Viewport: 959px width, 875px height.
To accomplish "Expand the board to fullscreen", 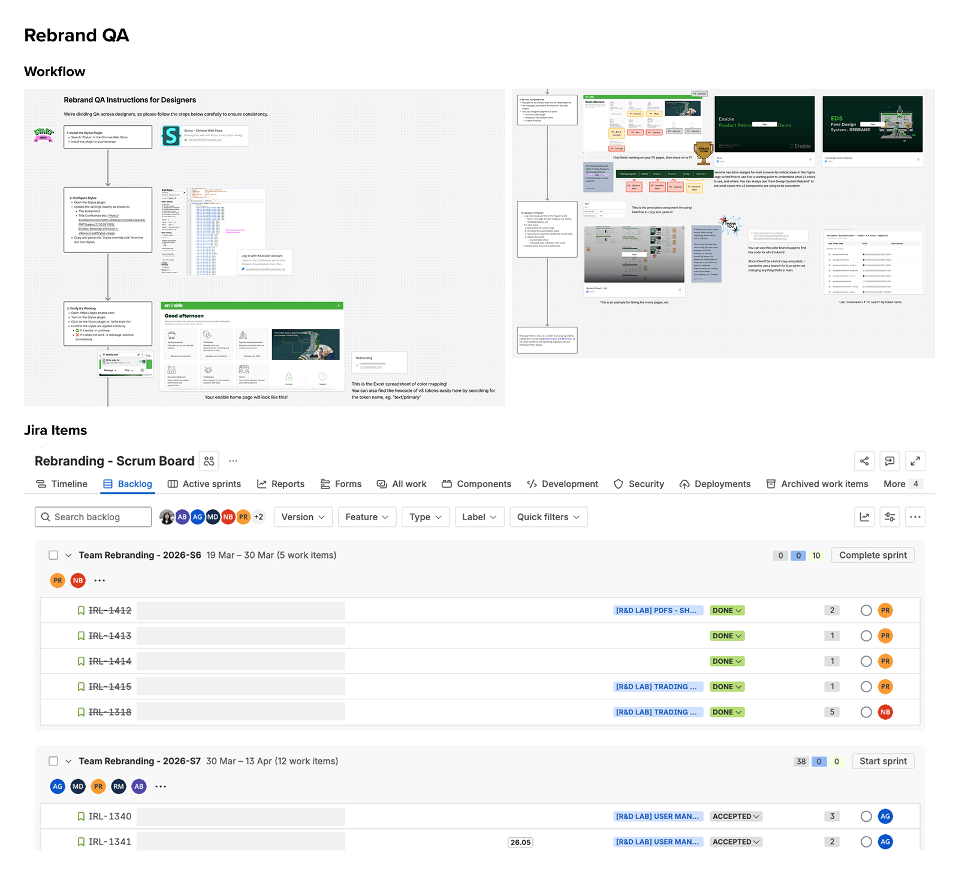I will pyautogui.click(x=915, y=461).
